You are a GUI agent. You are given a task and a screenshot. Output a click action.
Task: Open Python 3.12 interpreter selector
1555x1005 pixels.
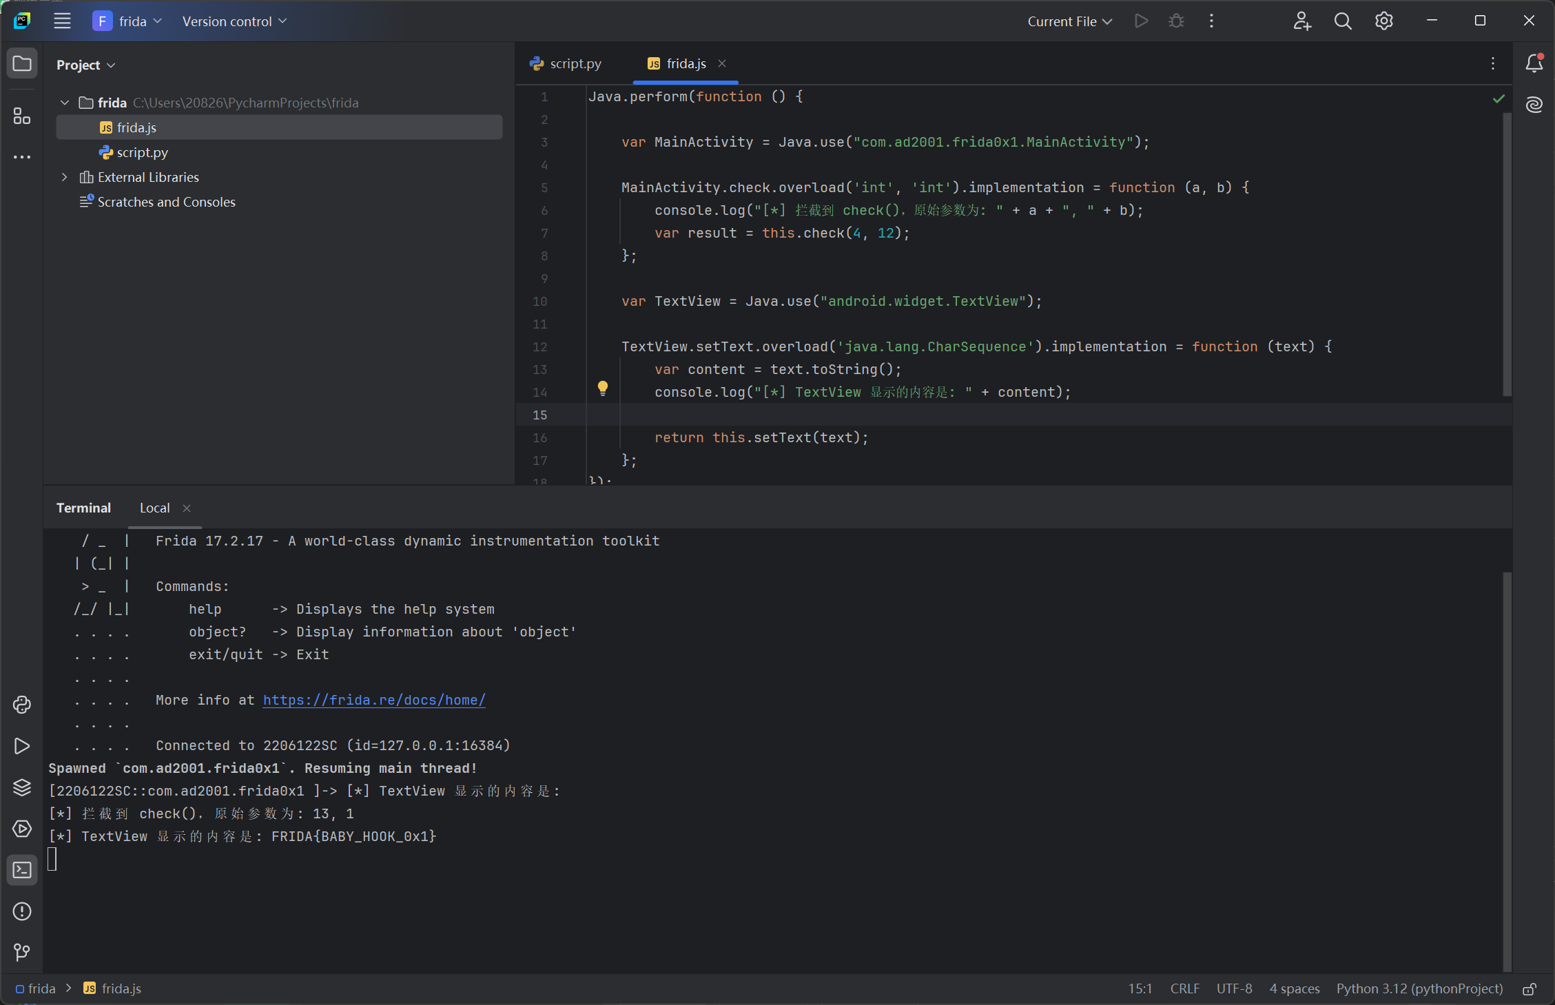click(1419, 988)
